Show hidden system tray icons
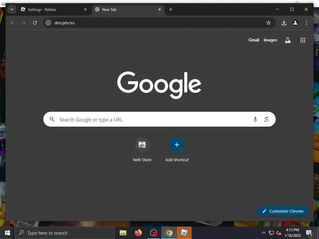Screen dimensions: 319x239 (264, 233)
